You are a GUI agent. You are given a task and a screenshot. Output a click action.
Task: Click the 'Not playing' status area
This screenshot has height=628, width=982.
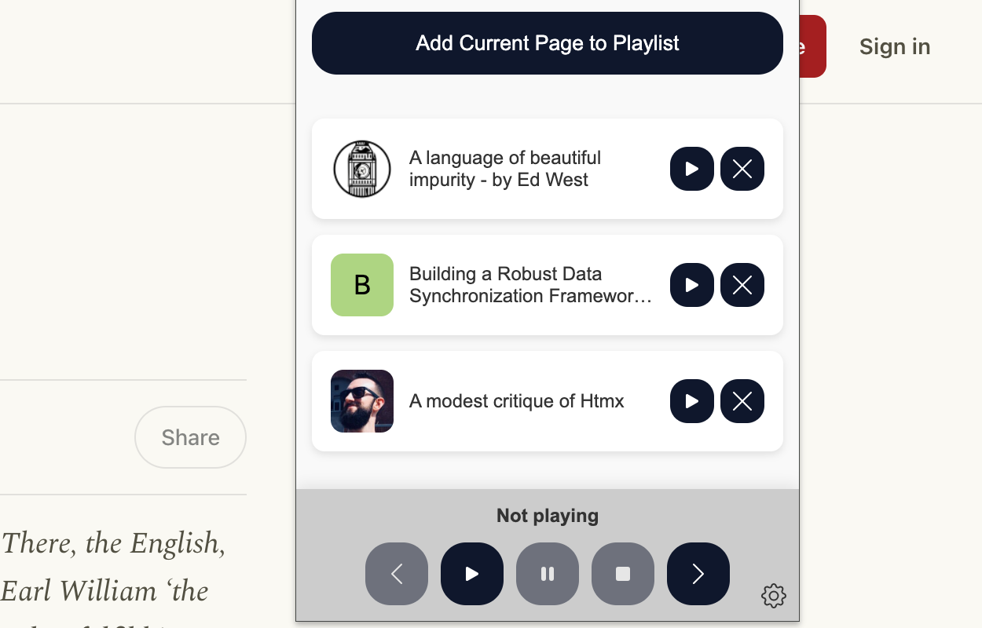548,516
